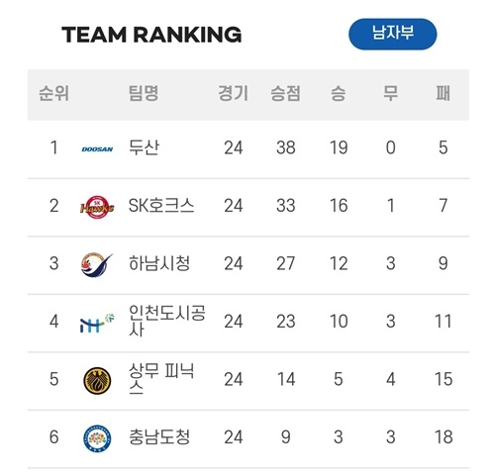
Task: Sort by the 패 column header
Action: coord(444,93)
